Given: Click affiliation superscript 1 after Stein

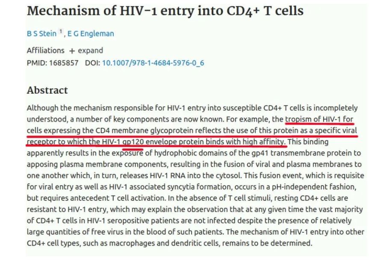Looking at the screenshot, I should tap(61, 32).
